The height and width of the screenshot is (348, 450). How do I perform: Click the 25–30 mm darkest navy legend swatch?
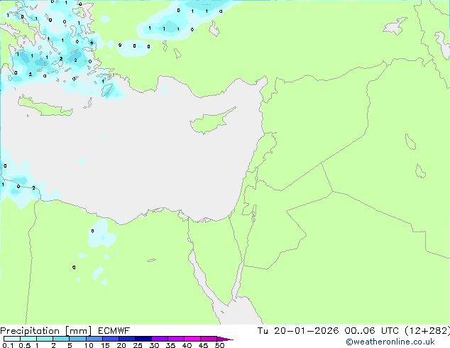point(143,339)
